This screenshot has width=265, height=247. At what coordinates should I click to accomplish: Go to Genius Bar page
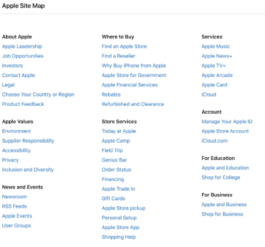tap(115, 160)
